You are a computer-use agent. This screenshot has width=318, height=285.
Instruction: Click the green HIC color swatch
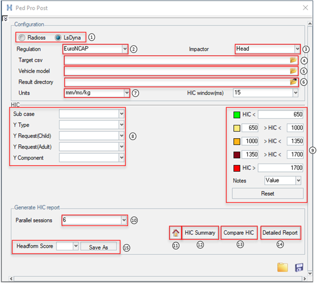(x=237, y=115)
